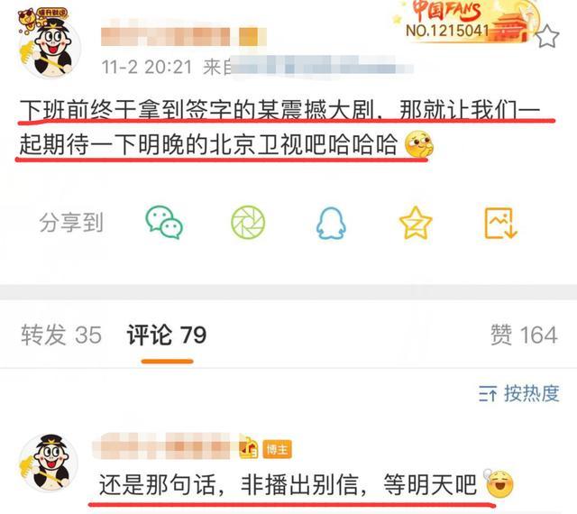Viewport: 577px width, 514px height.
Task: Save post as image icon
Action: click(x=500, y=223)
